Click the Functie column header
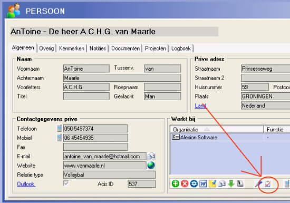 point(277,129)
